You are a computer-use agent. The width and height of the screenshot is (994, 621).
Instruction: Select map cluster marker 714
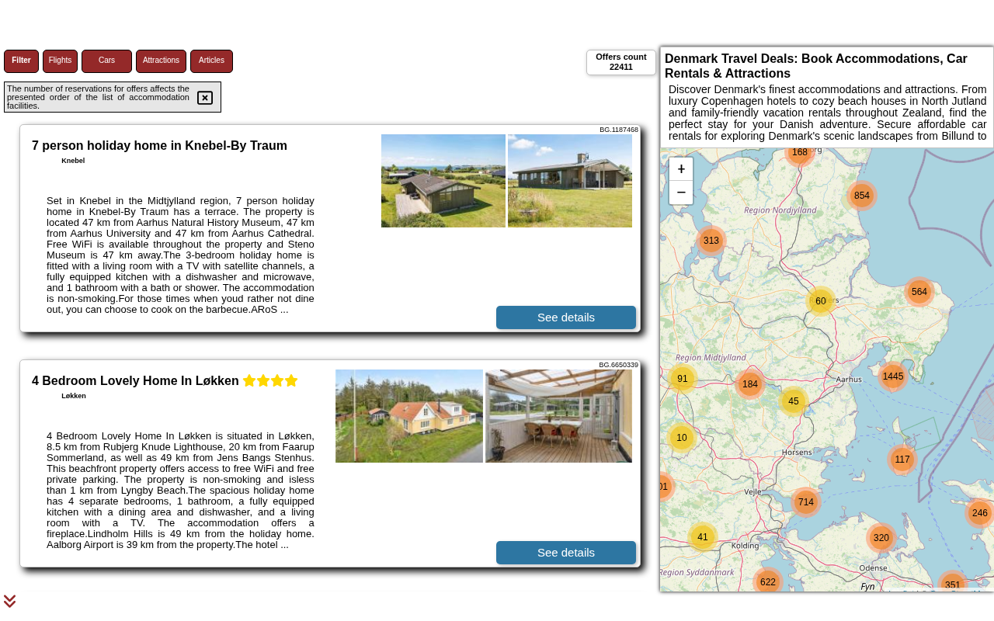point(806,502)
